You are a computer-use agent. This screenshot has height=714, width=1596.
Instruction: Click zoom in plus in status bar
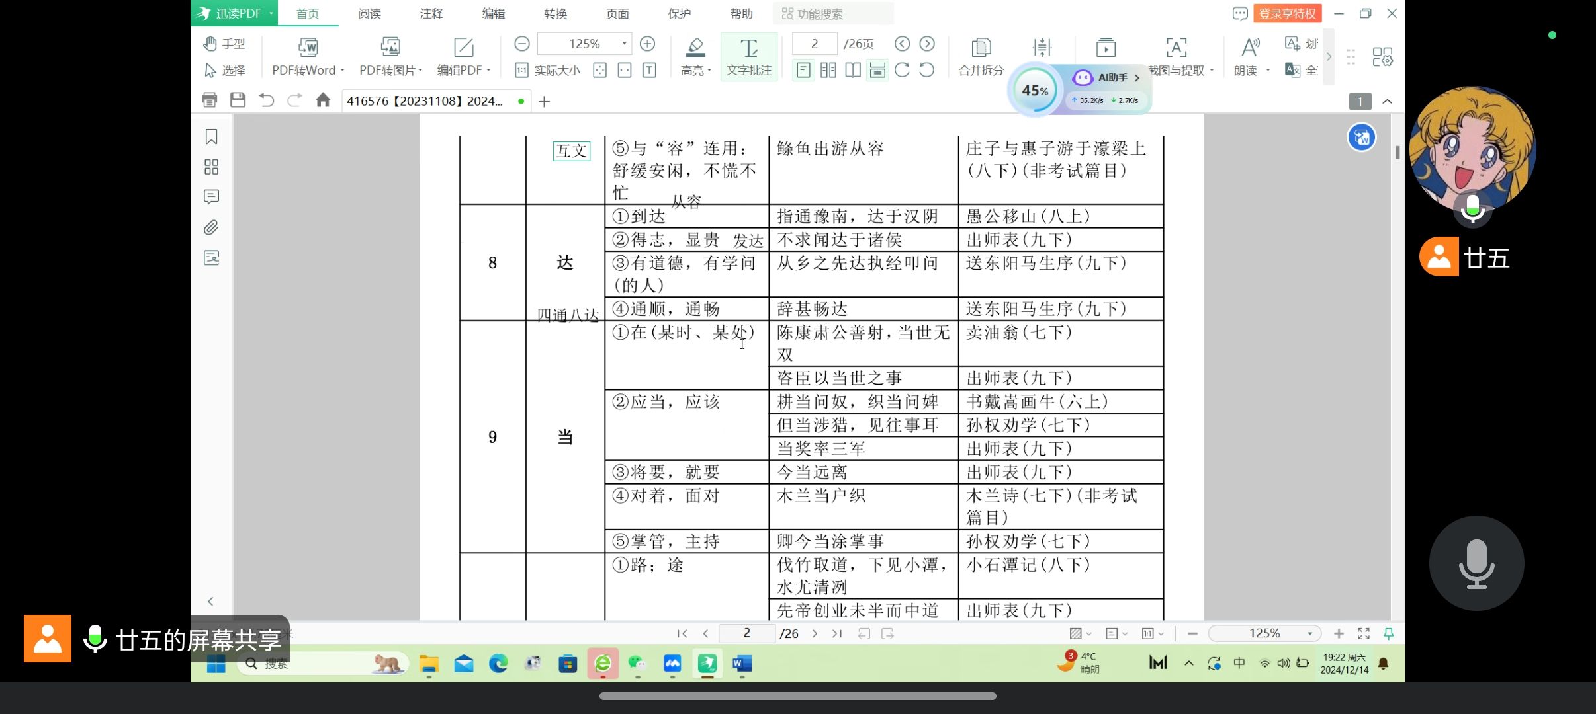pos(1339,633)
